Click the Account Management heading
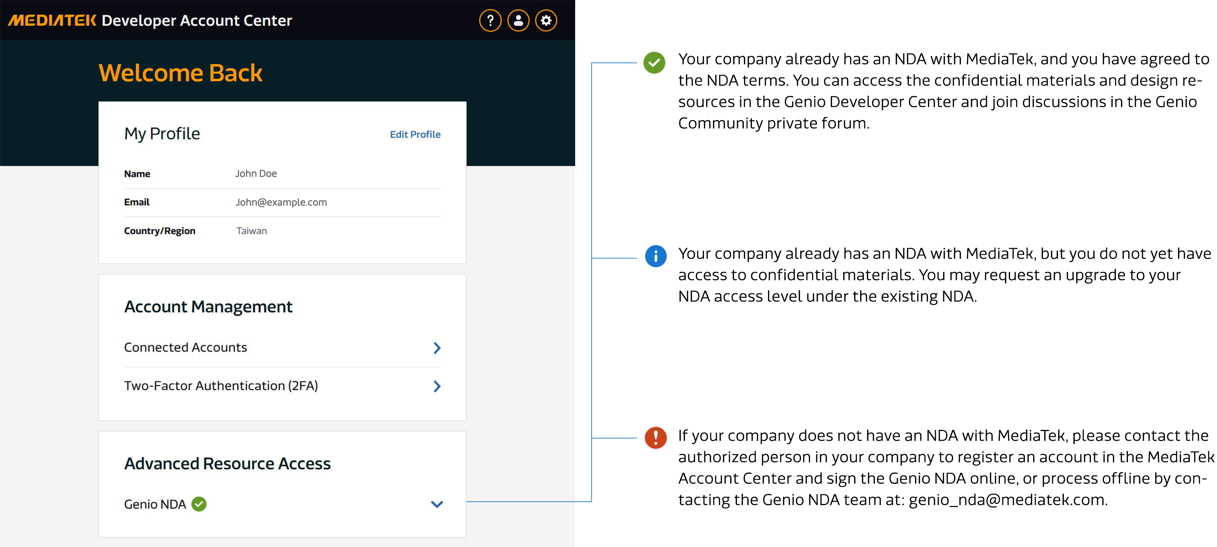The height and width of the screenshot is (547, 1217). click(208, 307)
